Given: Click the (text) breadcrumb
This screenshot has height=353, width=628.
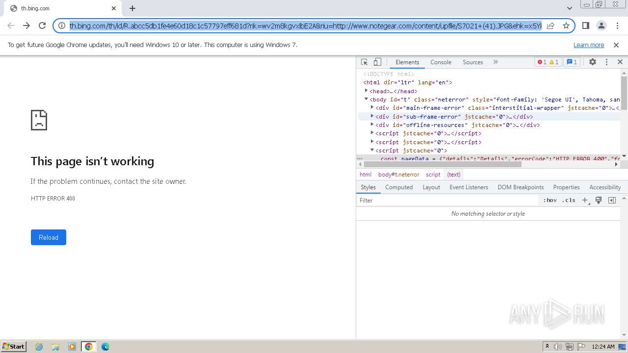Looking at the screenshot, I should point(454,175).
